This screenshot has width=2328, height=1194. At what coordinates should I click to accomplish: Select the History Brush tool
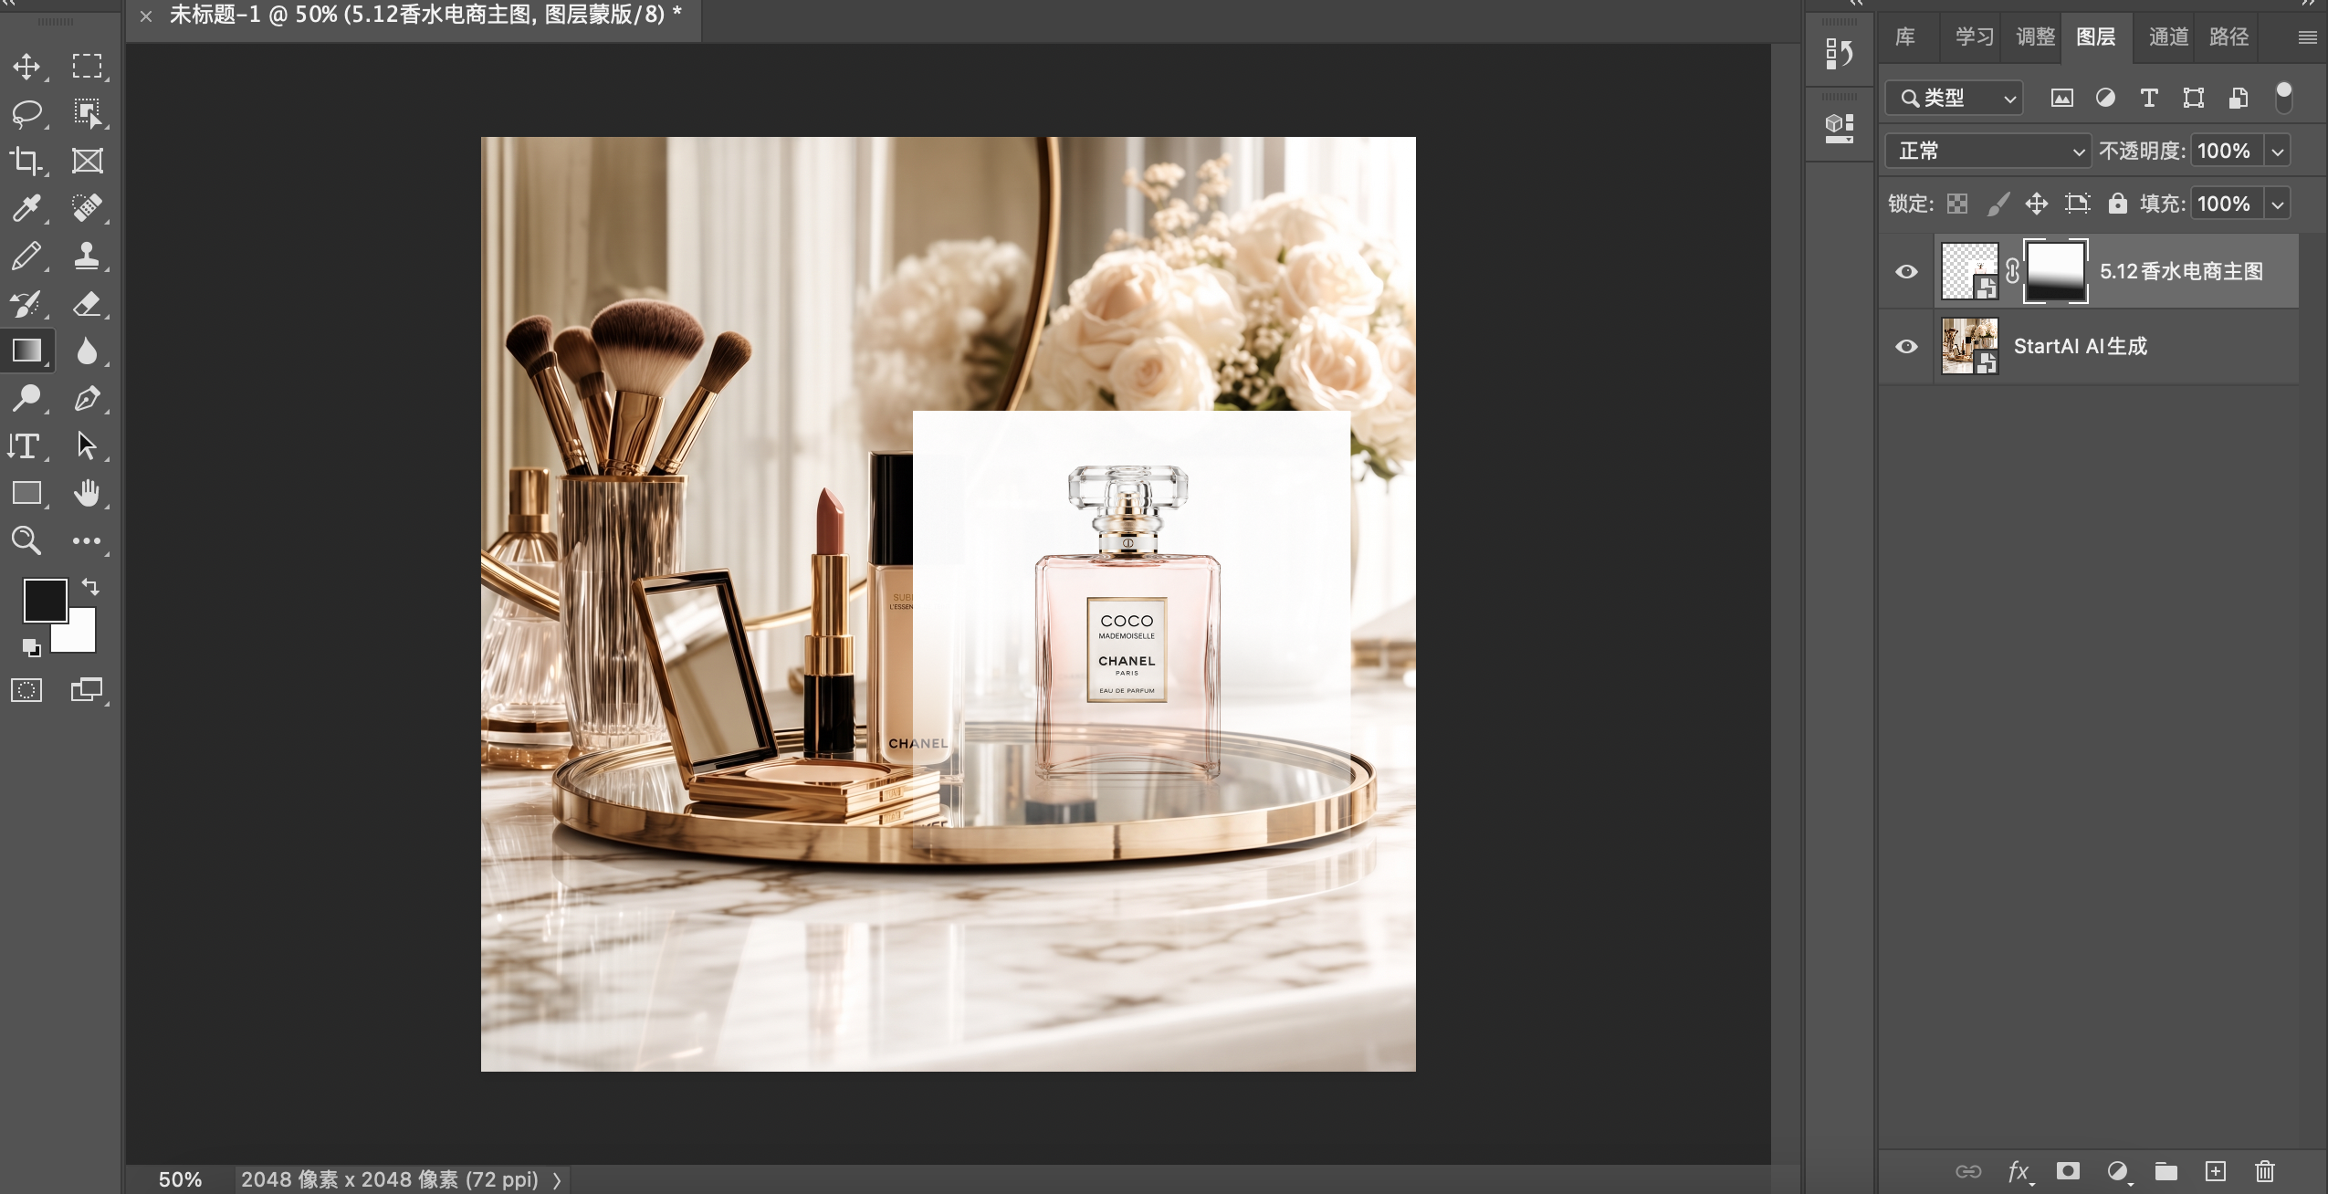(x=26, y=303)
